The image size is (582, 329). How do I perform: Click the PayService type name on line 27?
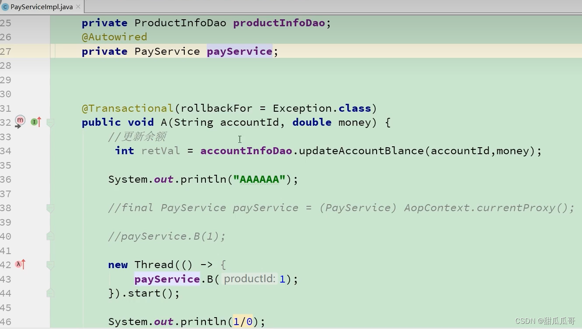167,51
